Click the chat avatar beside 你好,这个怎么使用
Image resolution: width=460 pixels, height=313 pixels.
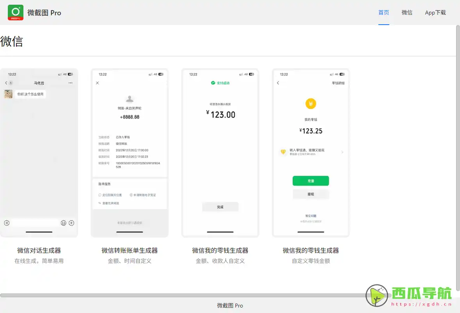click(8, 94)
